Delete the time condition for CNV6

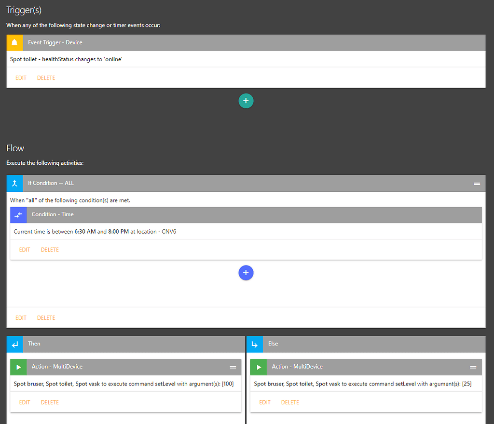(50, 250)
